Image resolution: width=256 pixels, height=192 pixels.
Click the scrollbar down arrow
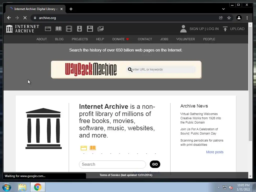tap(250, 176)
